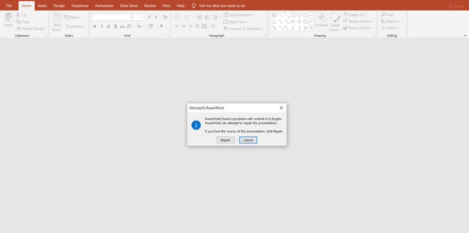Close the Microsoft PowerPoint dialog with X

click(x=281, y=108)
